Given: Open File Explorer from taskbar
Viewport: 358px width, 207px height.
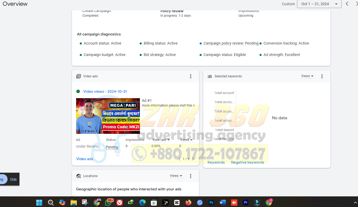Looking at the screenshot, I should pos(74,202).
